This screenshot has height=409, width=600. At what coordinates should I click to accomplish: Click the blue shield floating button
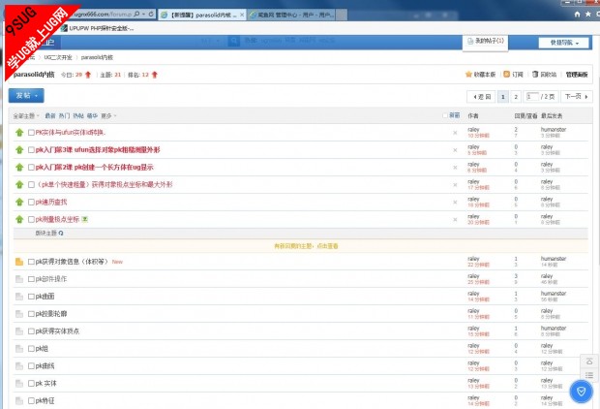tap(581, 392)
